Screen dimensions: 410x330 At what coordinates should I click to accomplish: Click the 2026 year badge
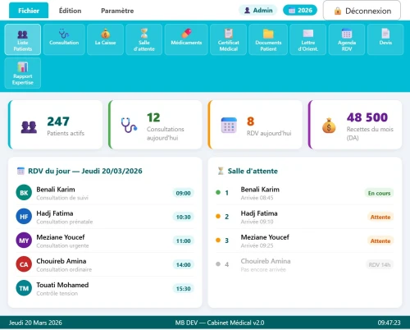pyautogui.click(x=300, y=11)
